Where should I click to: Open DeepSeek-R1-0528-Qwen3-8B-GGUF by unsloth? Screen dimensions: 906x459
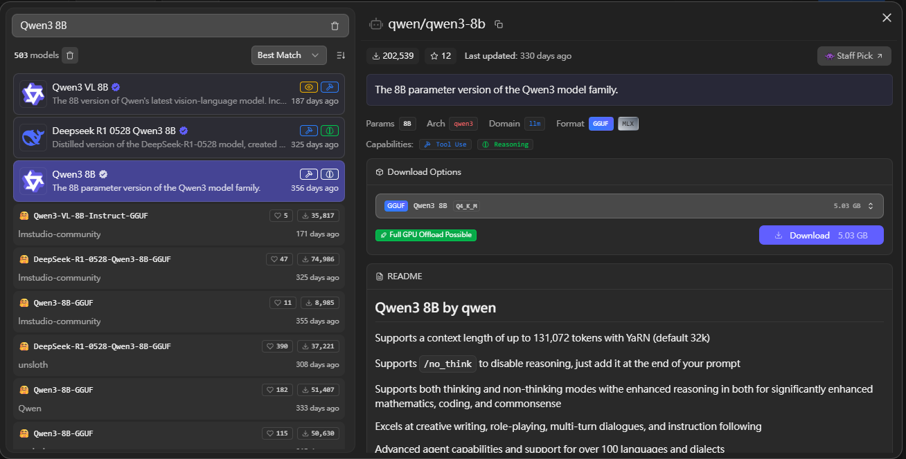[179, 356]
